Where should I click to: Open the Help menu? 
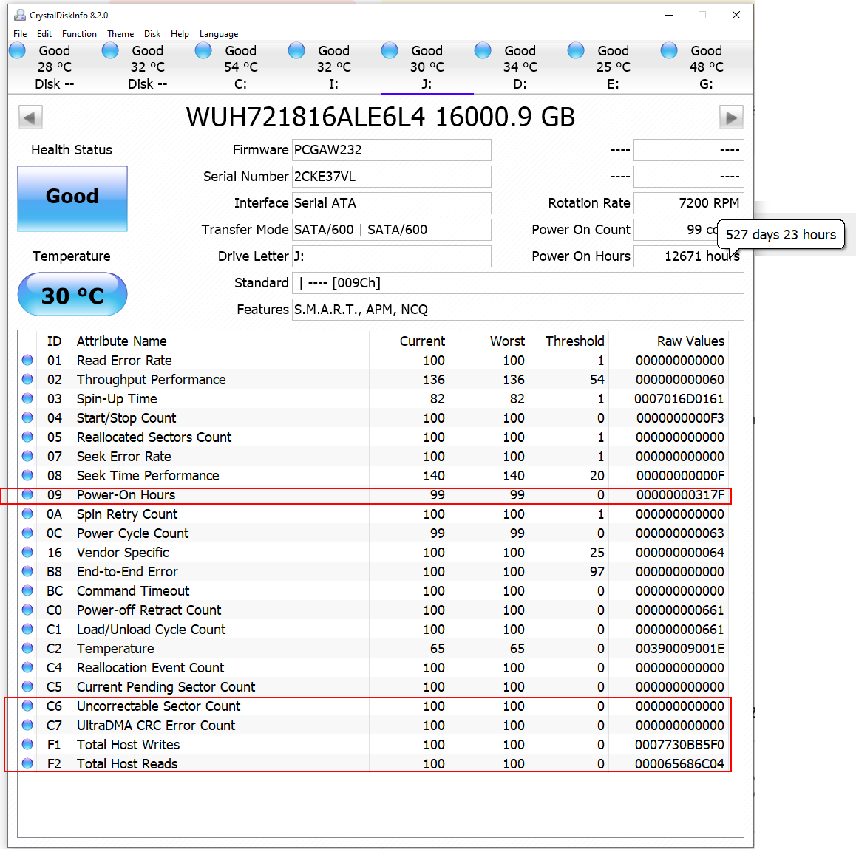click(180, 34)
